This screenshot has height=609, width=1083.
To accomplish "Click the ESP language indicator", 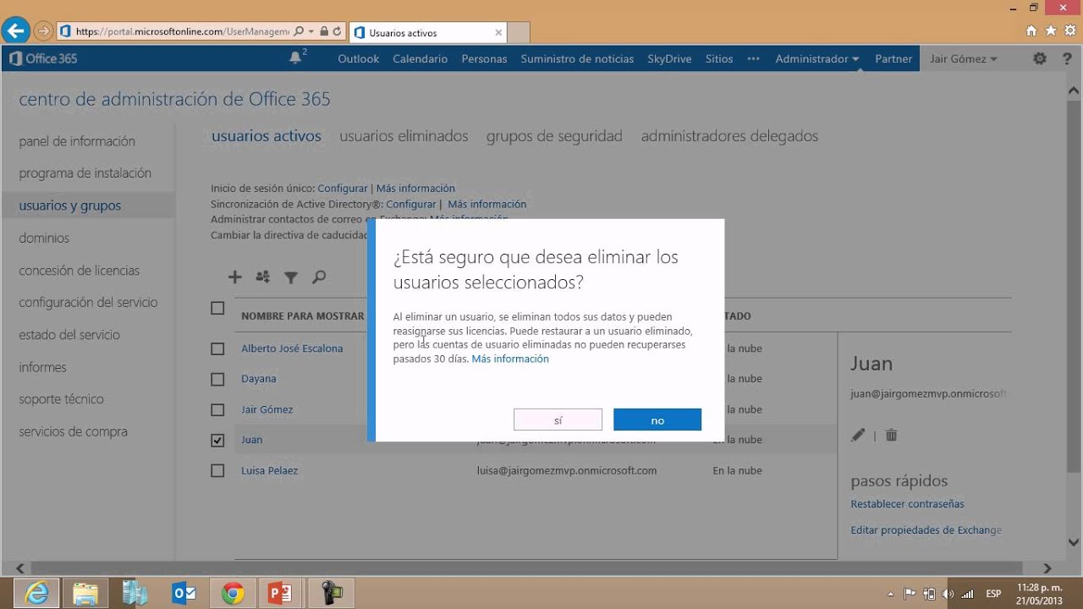I will [x=993, y=593].
